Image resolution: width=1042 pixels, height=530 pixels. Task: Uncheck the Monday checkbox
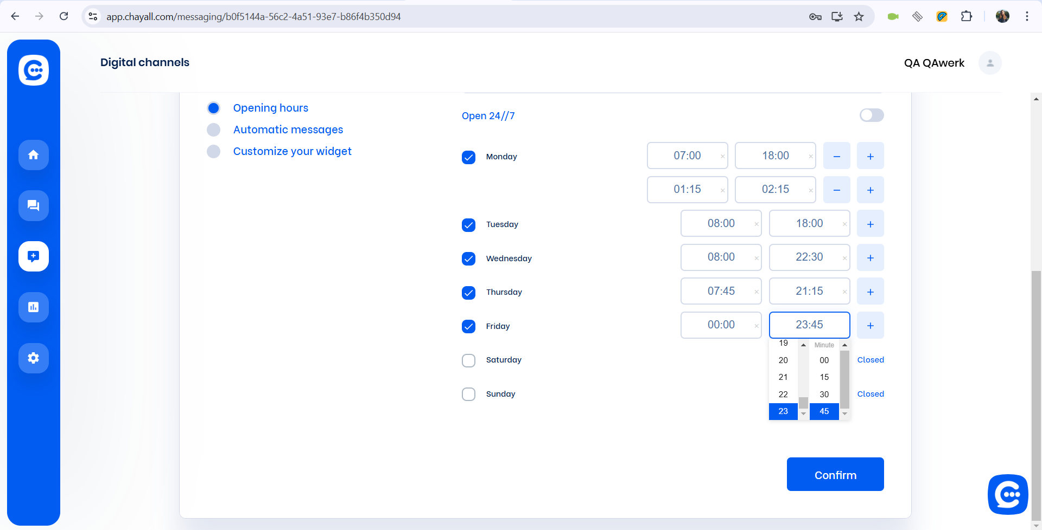[x=469, y=157]
